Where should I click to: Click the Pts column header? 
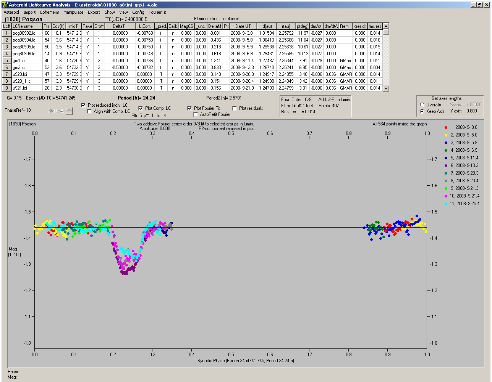click(x=47, y=26)
